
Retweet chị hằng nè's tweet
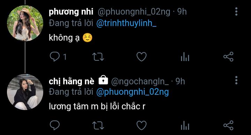pyautogui.click(x=98, y=125)
